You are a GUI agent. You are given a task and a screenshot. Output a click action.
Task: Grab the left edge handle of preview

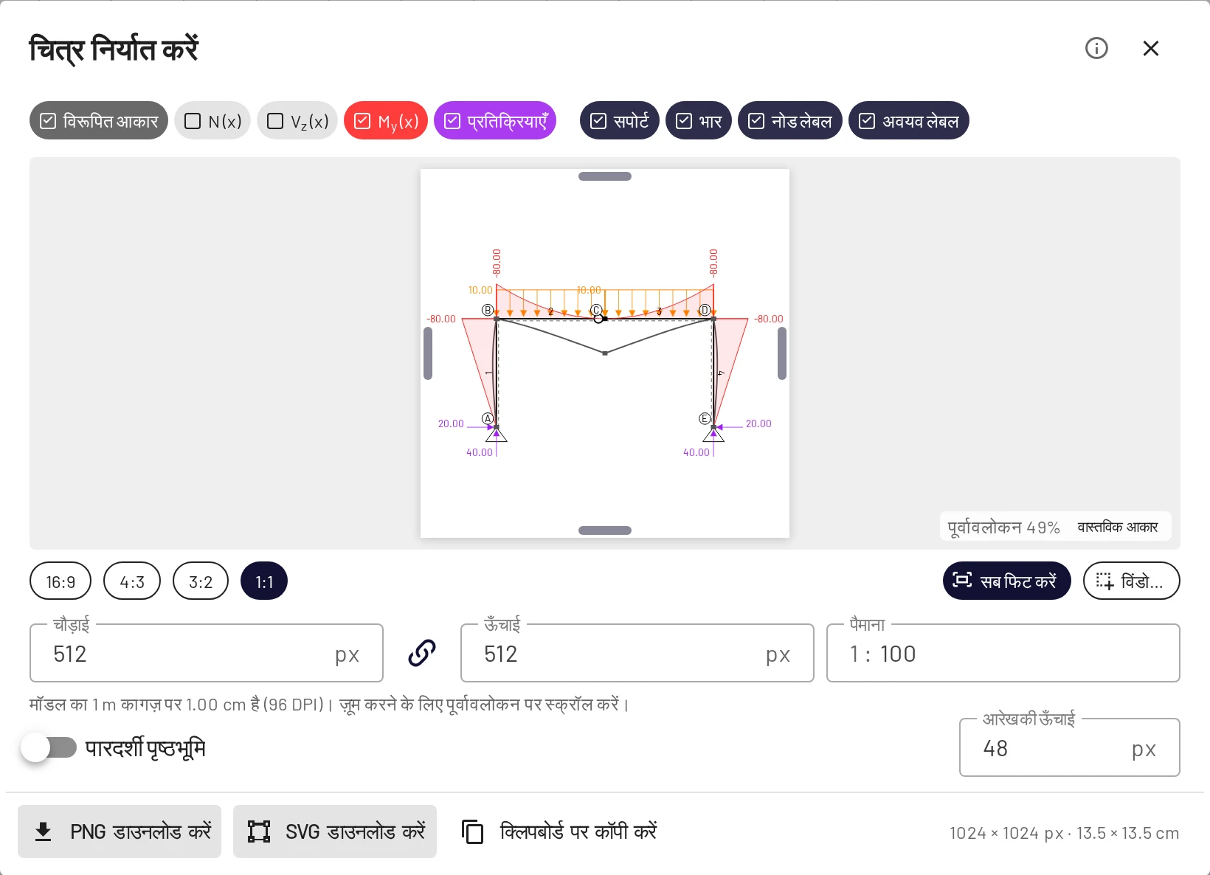[428, 353]
